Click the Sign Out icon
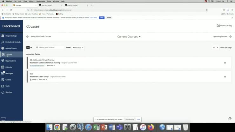235x132 pixels. [3, 92]
